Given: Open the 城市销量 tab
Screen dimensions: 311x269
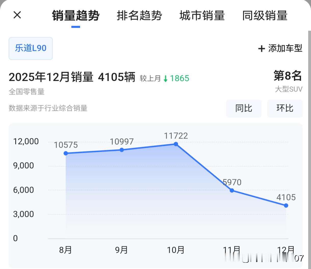Looking at the screenshot, I should click(202, 15).
